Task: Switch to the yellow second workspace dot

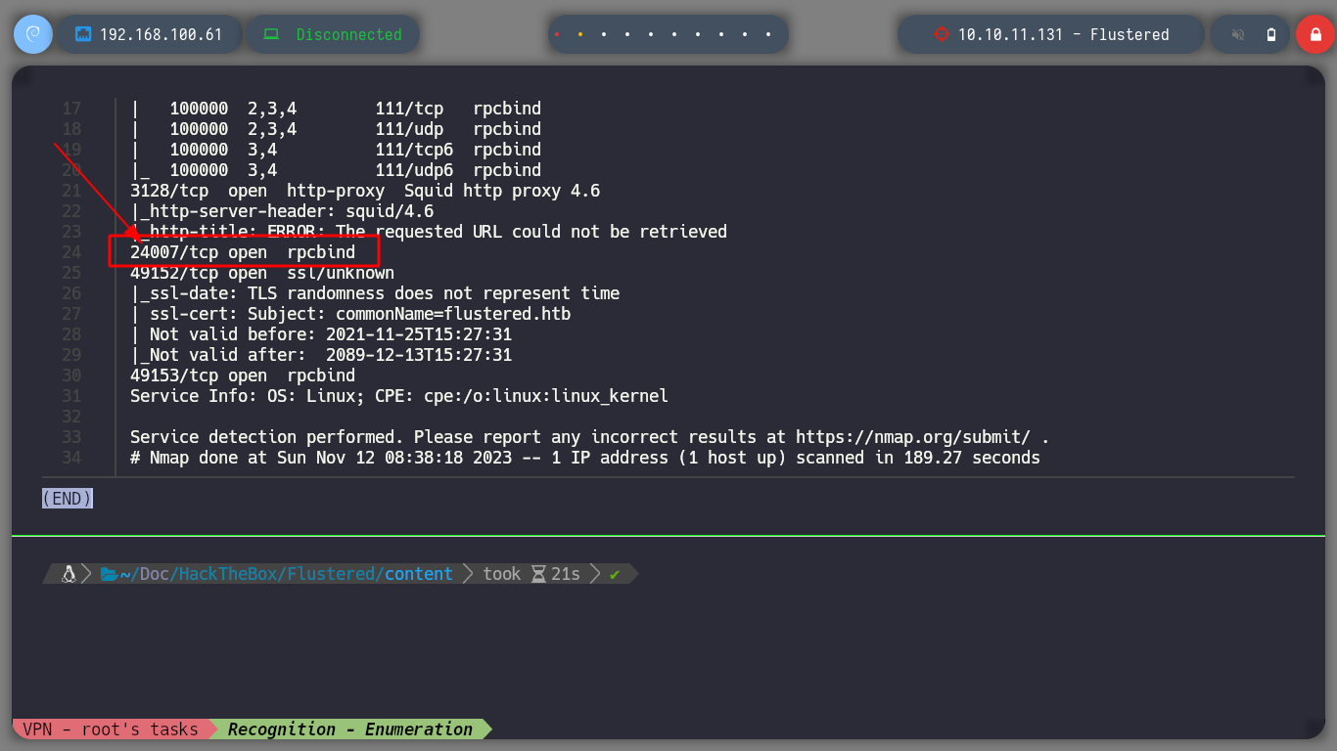Action: pyautogui.click(x=580, y=34)
